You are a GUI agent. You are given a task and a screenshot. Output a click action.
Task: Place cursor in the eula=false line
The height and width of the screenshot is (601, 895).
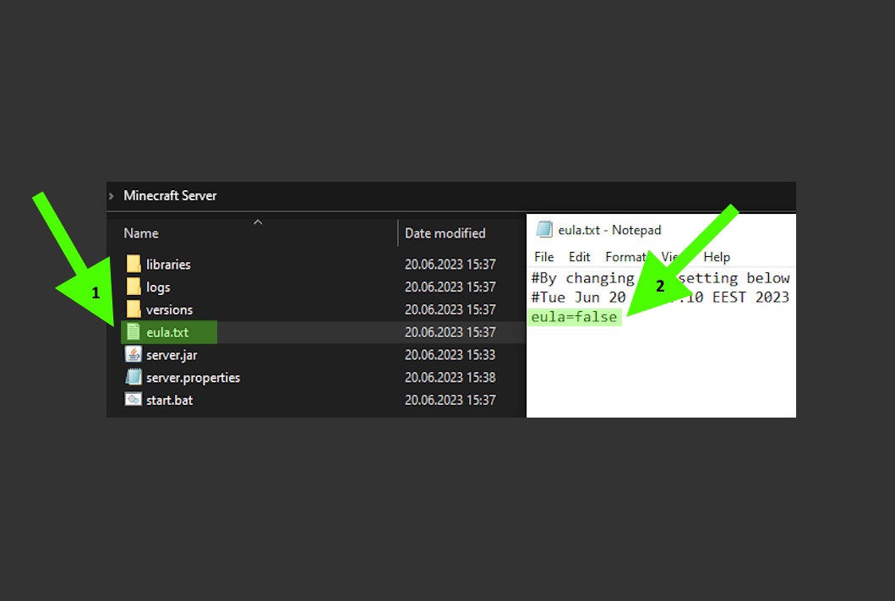click(x=574, y=317)
